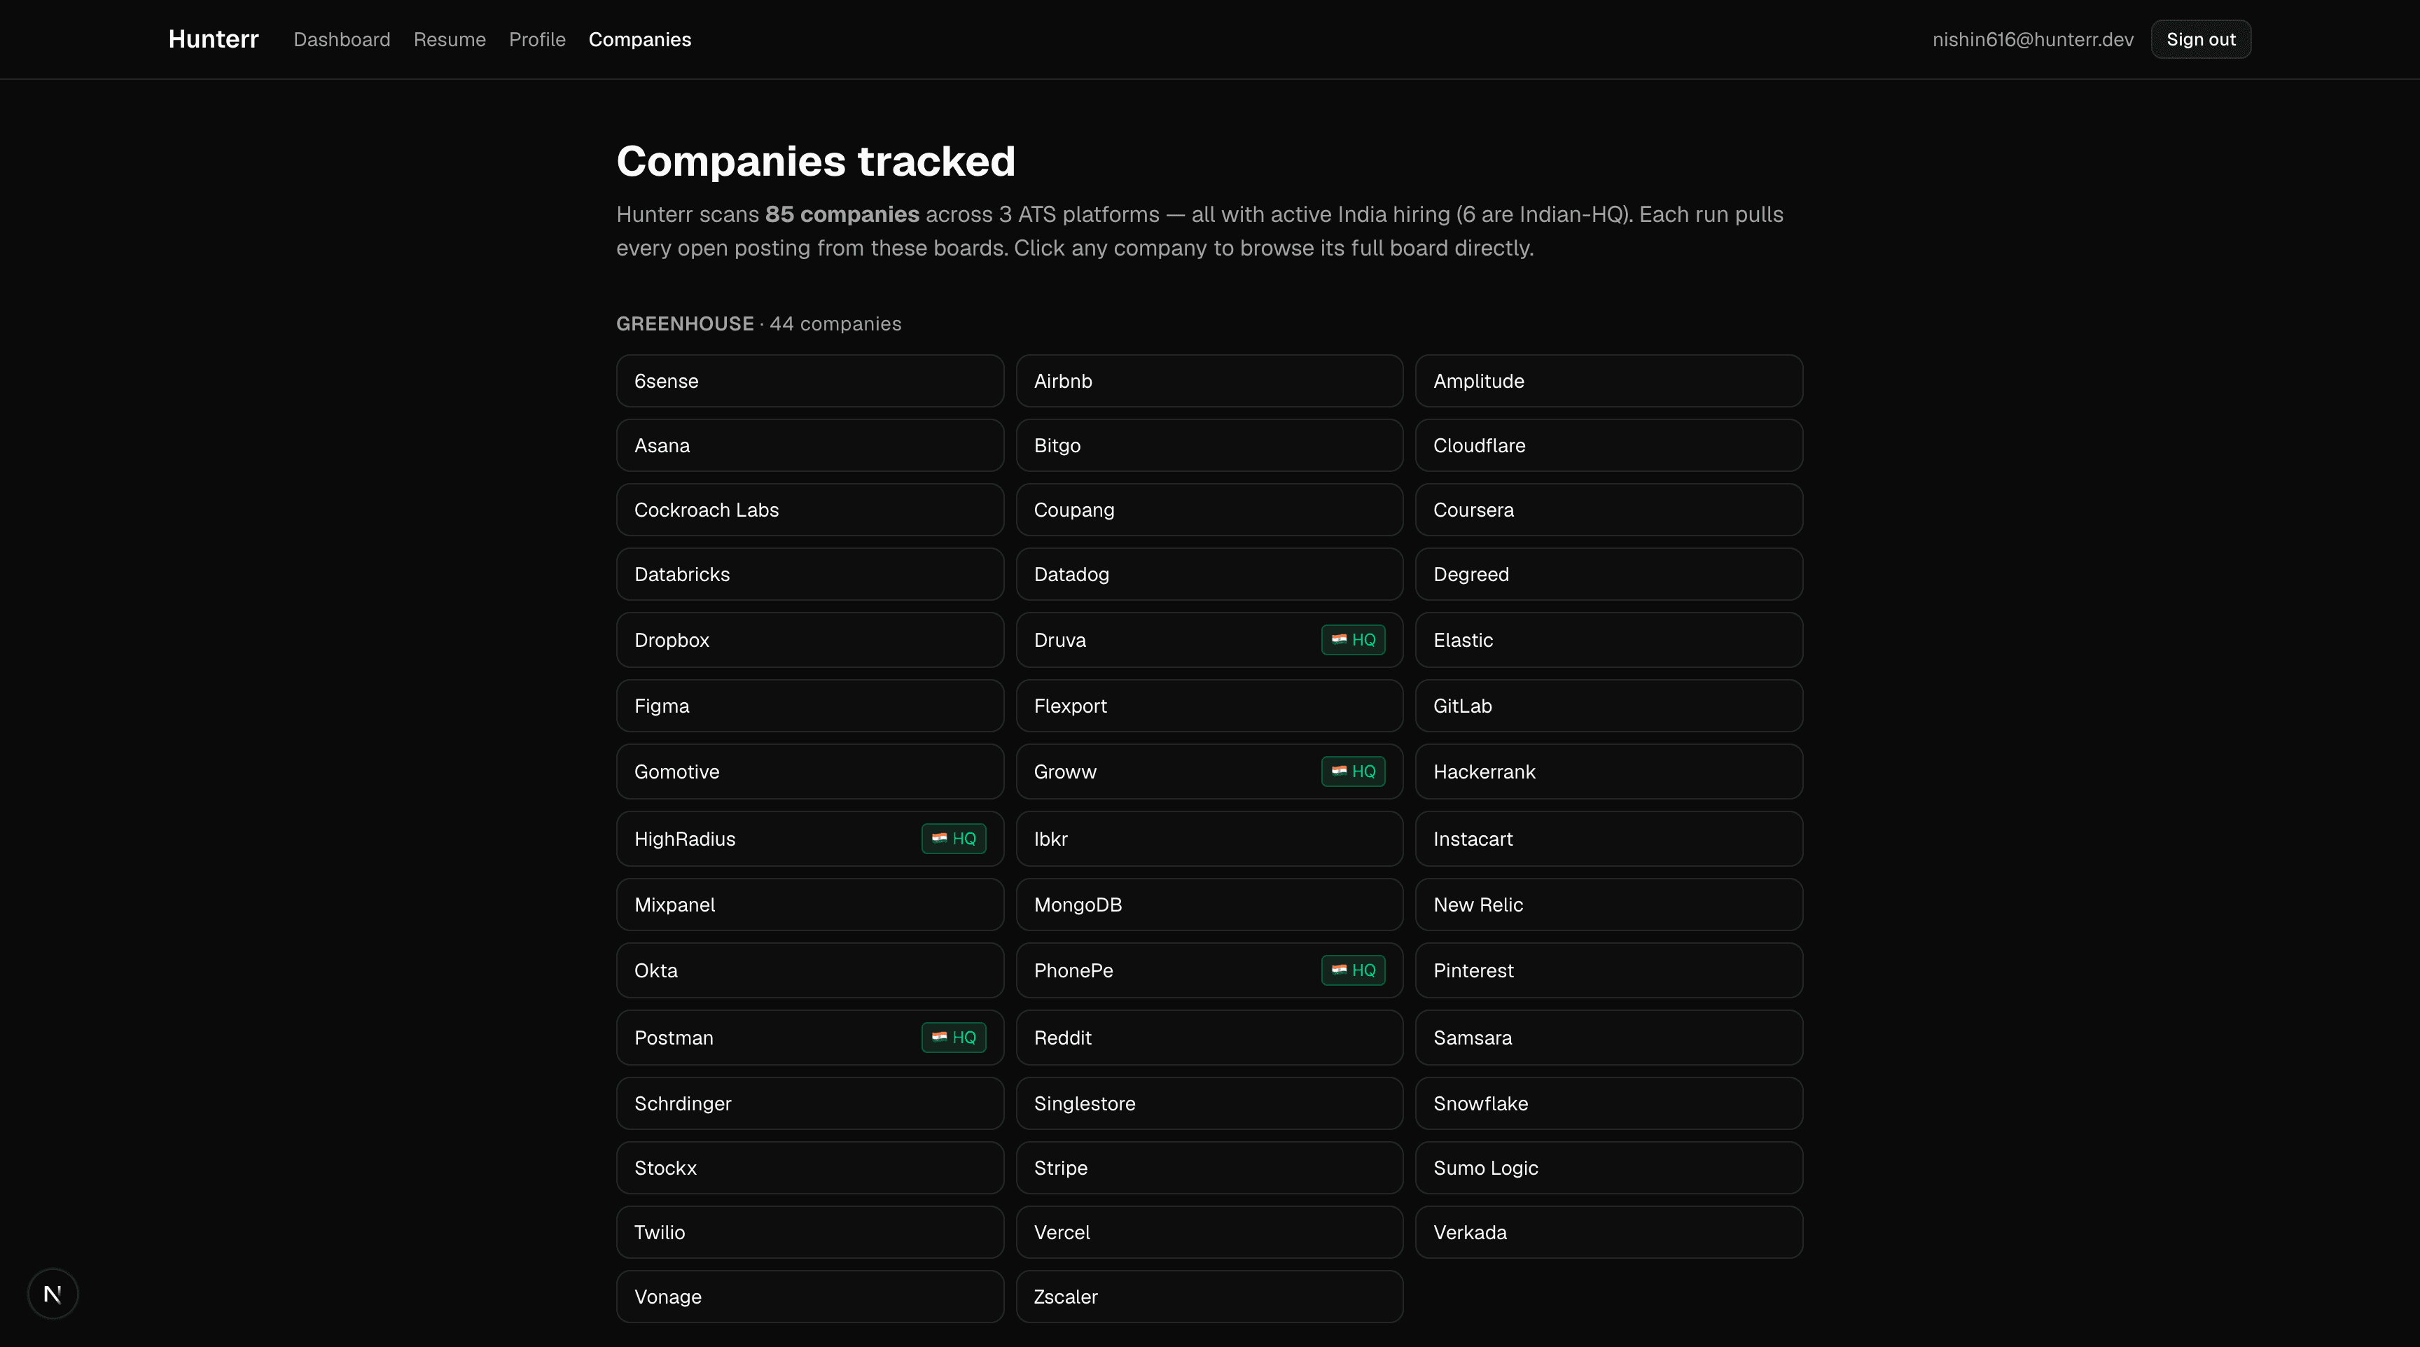Image resolution: width=2420 pixels, height=1347 pixels.
Task: Open the Flexport company card
Action: (1210, 706)
